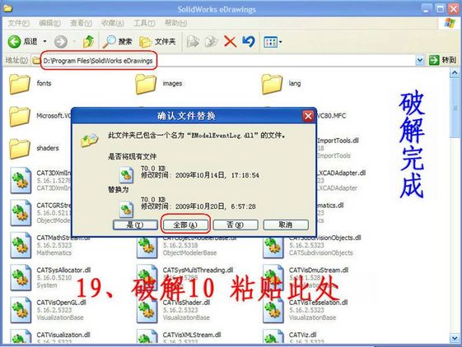Click the Copy To toolbar icon
The image size is (462, 347).
tap(212, 41)
